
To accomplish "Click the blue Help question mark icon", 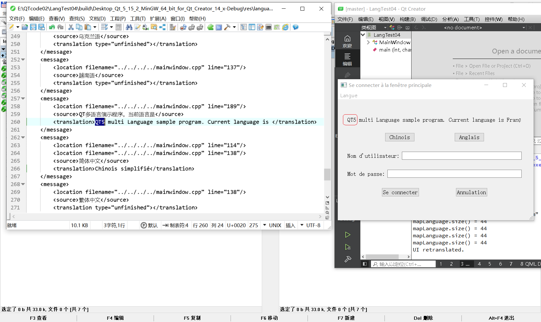I will (296, 27).
